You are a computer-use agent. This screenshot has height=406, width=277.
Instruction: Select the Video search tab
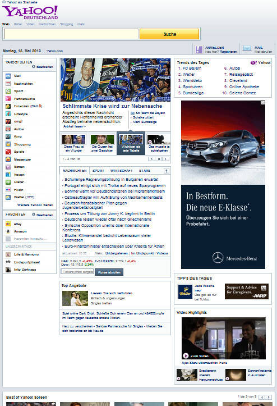pyautogui.click(x=30, y=24)
